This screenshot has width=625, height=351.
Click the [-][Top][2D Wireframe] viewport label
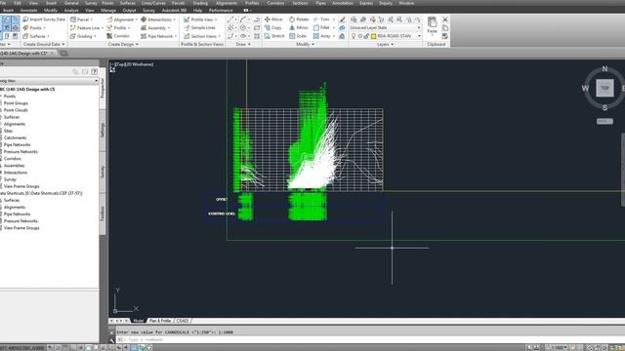tap(132, 64)
